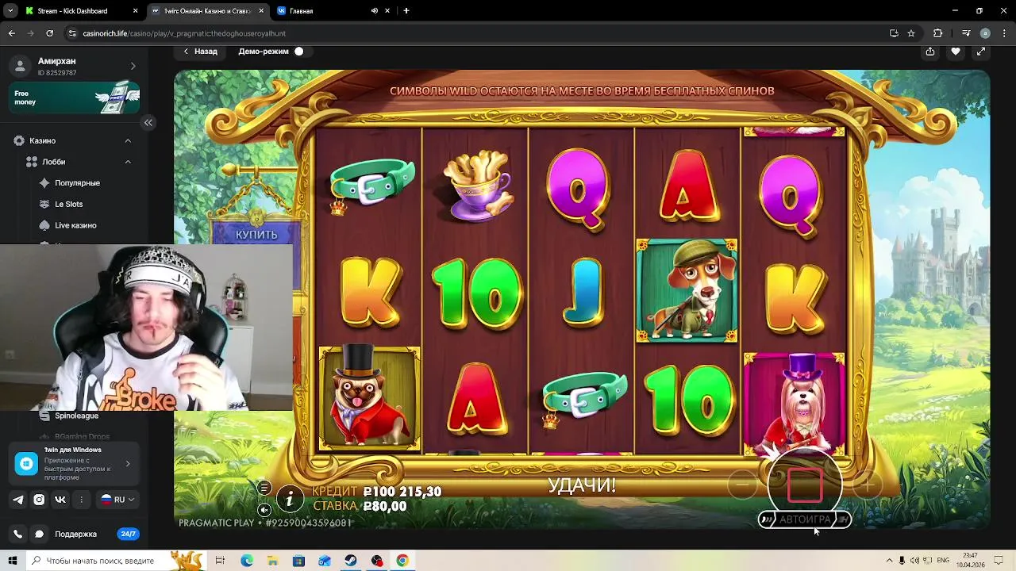Viewport: 1016px width, 571px height.
Task: Open the Live казино category
Action: pyautogui.click(x=75, y=225)
